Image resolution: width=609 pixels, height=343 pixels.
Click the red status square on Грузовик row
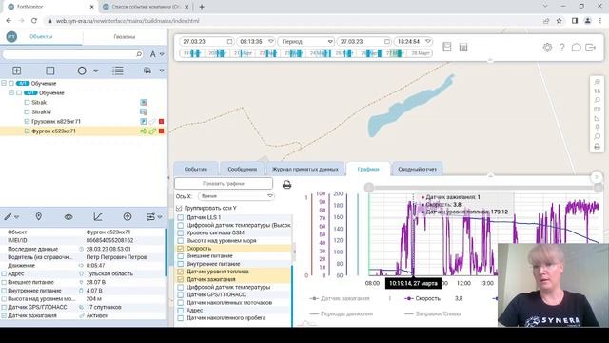tap(161, 122)
